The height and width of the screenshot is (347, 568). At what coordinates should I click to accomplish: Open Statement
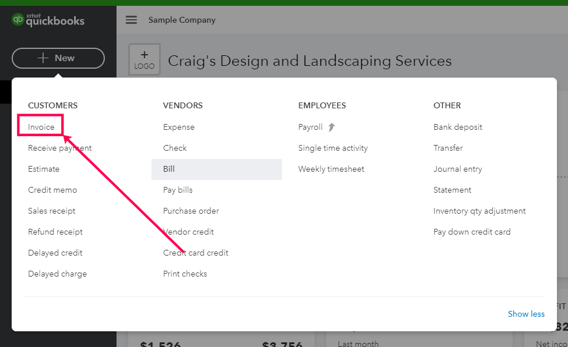point(453,190)
